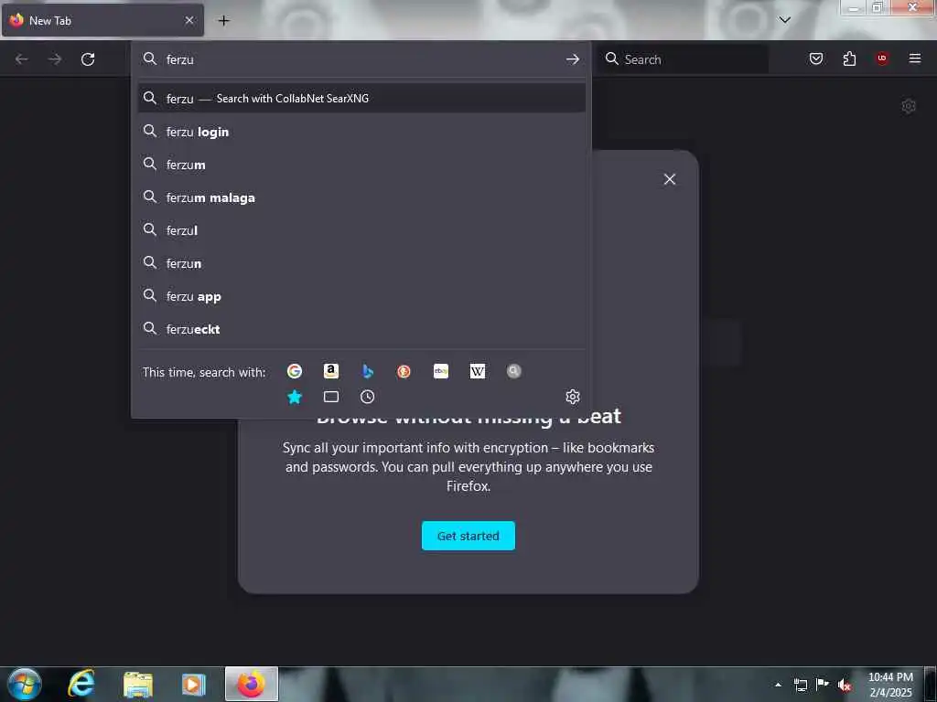
Task: Select the New Tab browser tab
Action: click(x=102, y=20)
